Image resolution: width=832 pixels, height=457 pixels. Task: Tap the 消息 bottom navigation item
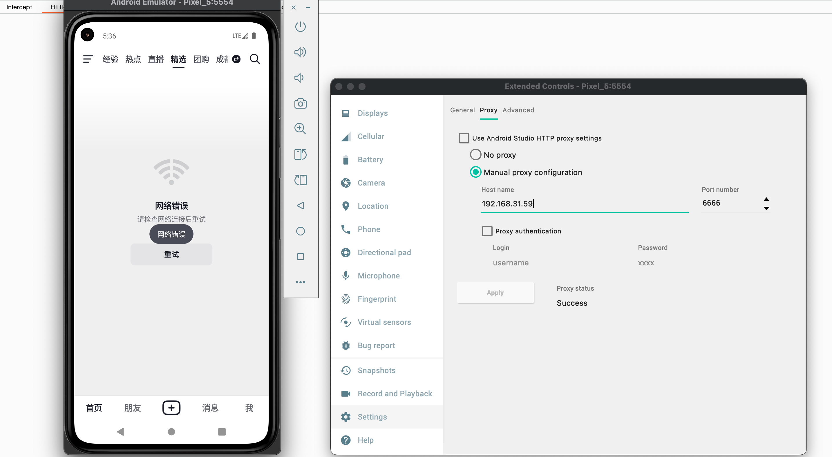coord(210,408)
